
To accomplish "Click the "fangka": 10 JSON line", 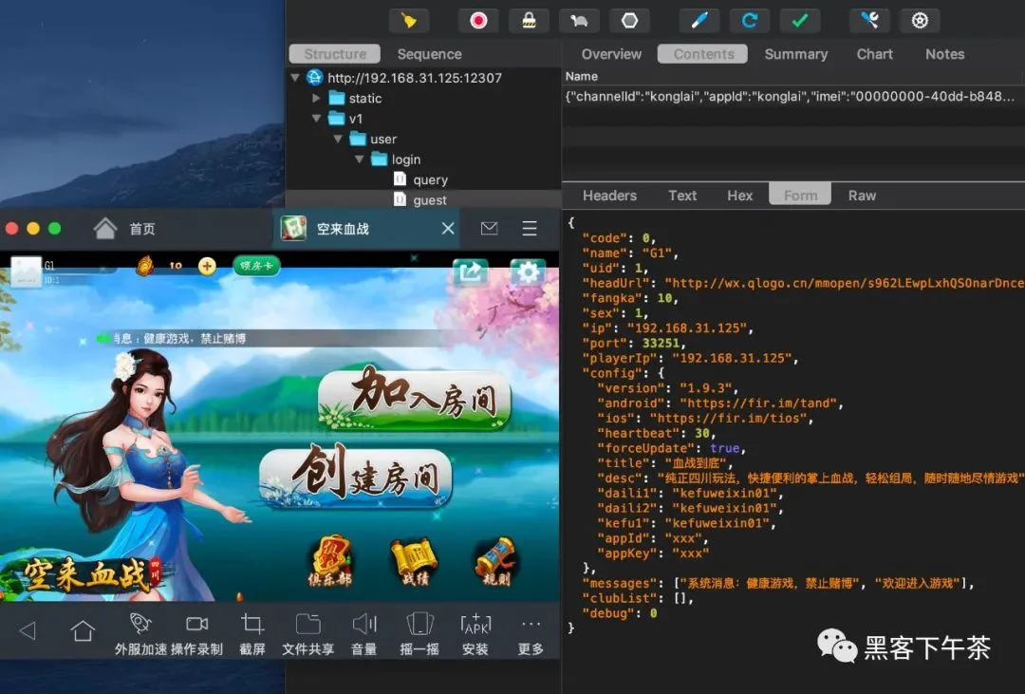I will (x=630, y=297).
